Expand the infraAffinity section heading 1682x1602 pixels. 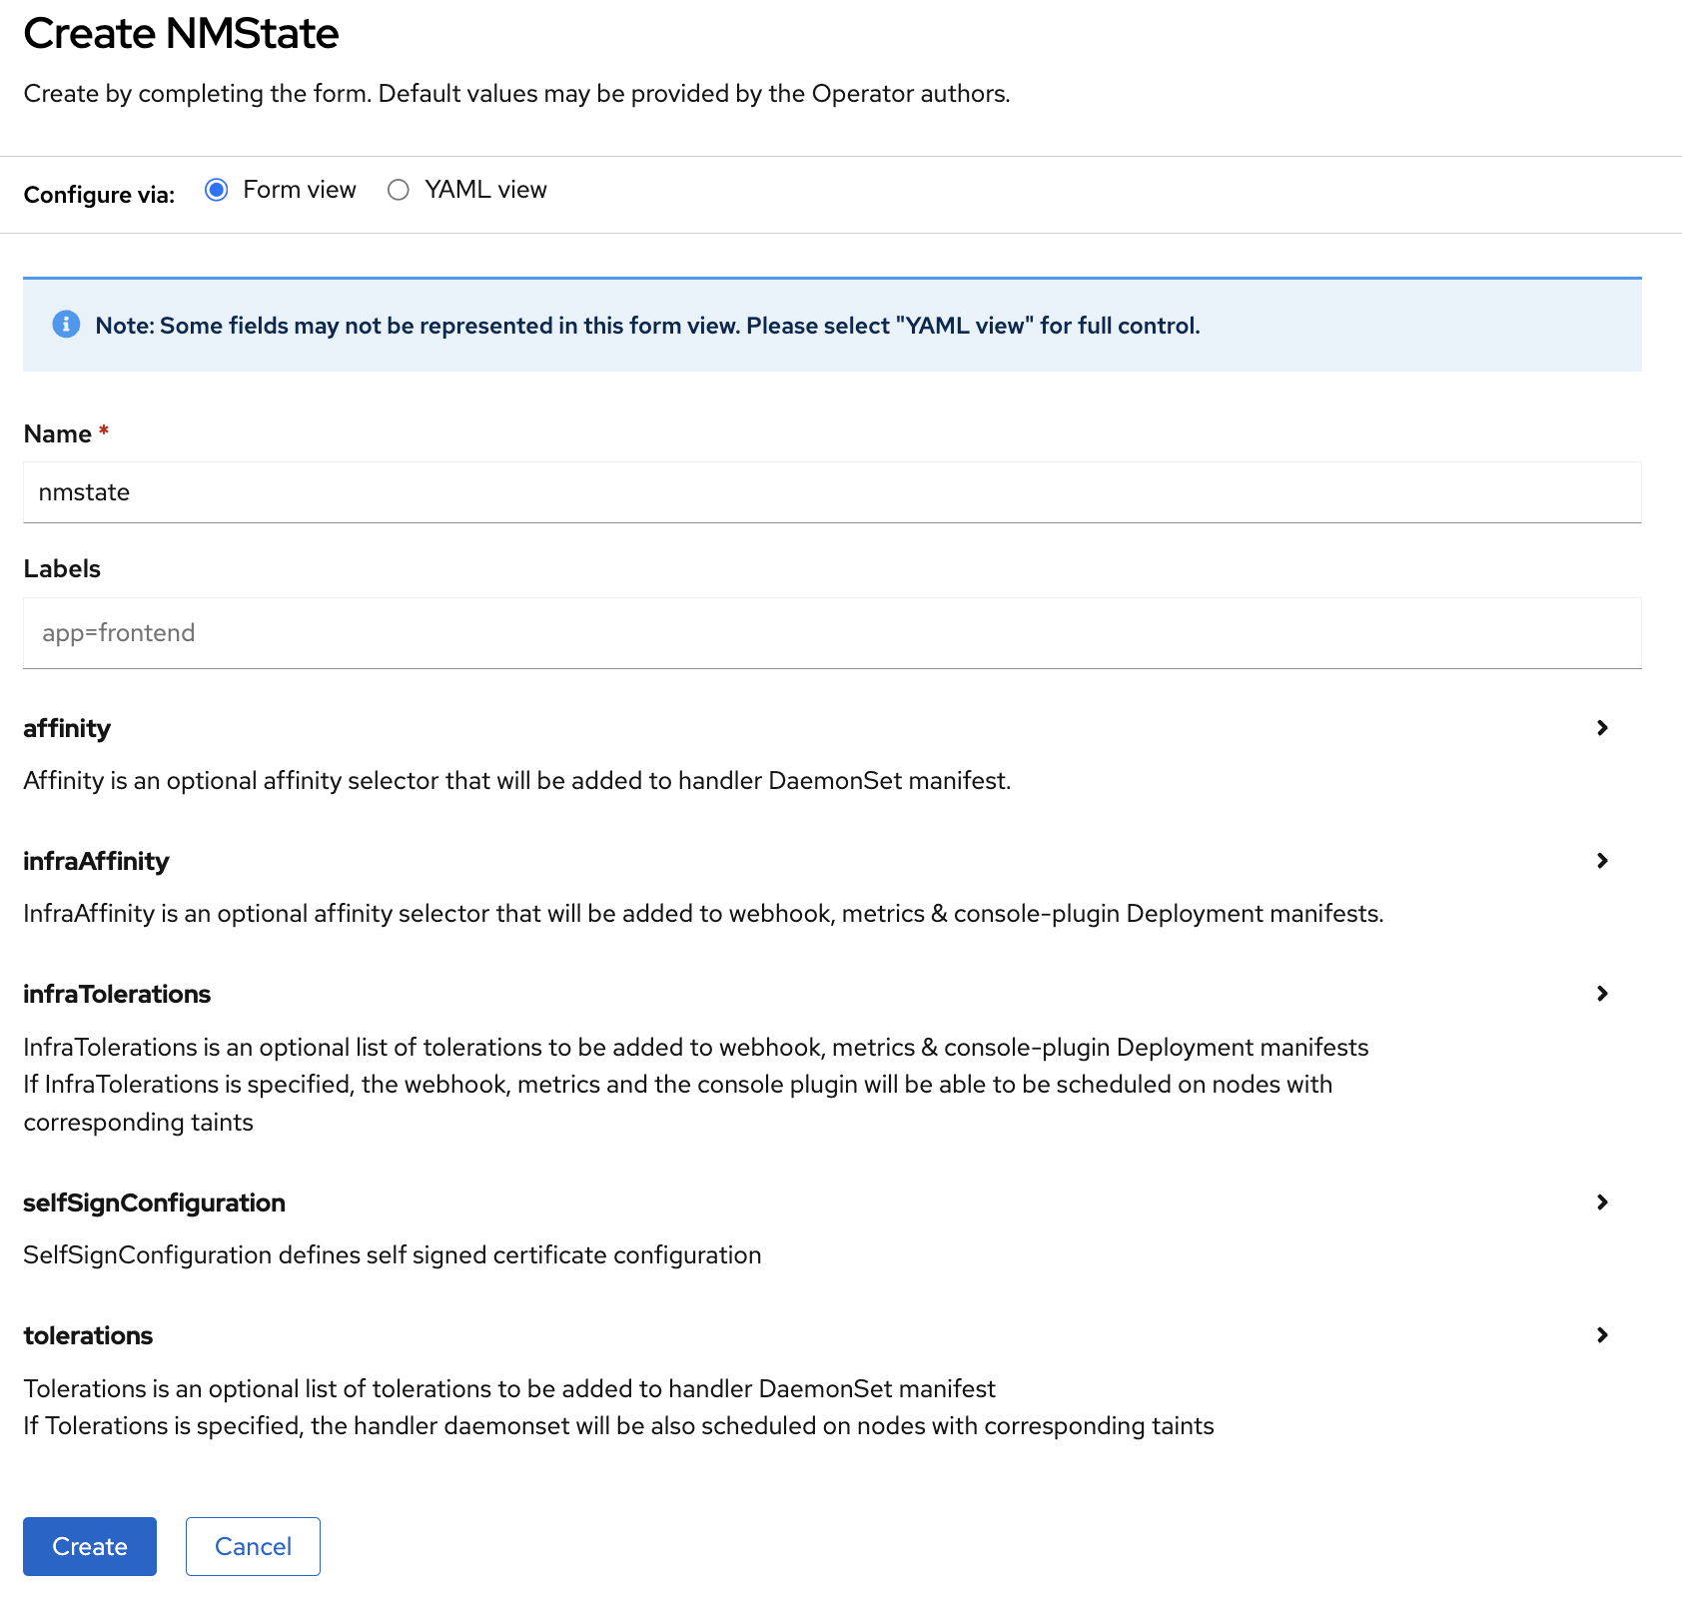[96, 861]
